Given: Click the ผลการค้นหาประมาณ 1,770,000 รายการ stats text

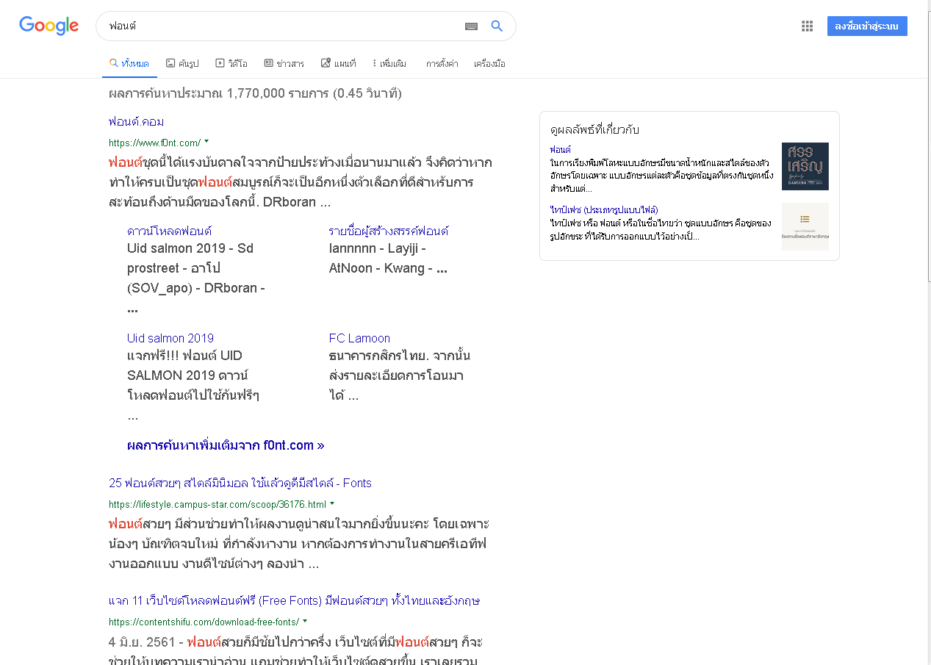Looking at the screenshot, I should tap(255, 93).
